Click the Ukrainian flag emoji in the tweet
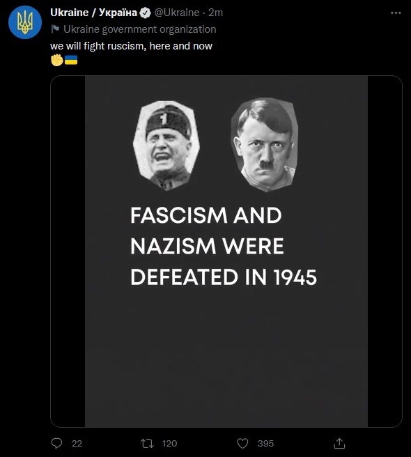411x457 pixels. pos(71,60)
